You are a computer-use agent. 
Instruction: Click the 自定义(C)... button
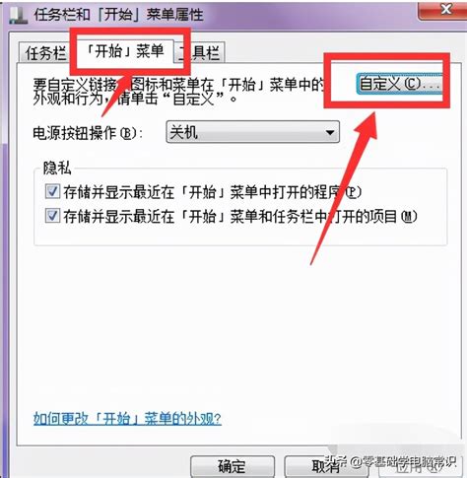coord(400,84)
